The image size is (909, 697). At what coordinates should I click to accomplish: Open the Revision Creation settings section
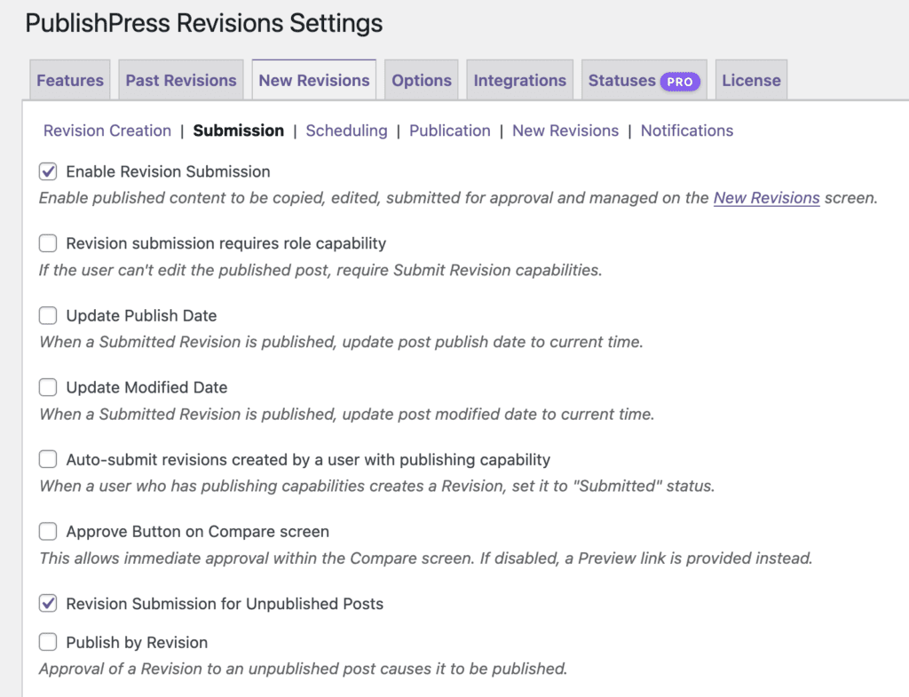point(107,131)
